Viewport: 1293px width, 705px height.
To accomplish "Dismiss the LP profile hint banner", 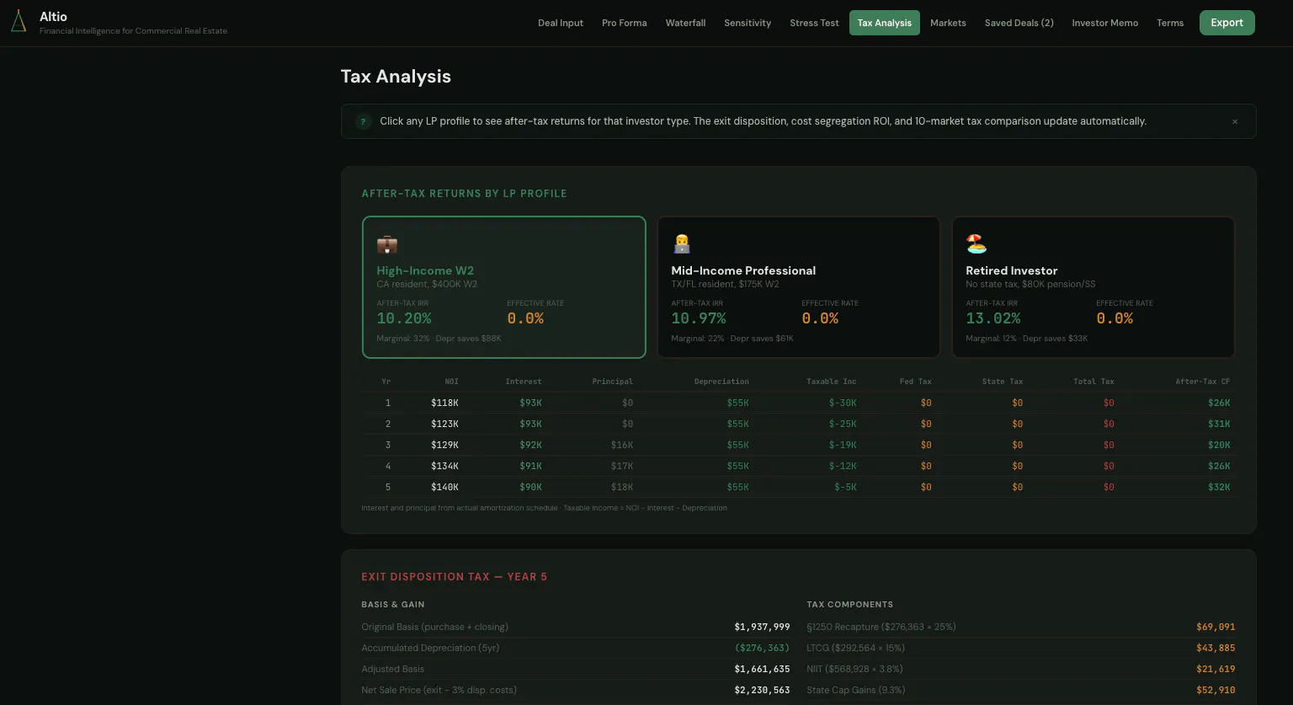I will click(1235, 121).
